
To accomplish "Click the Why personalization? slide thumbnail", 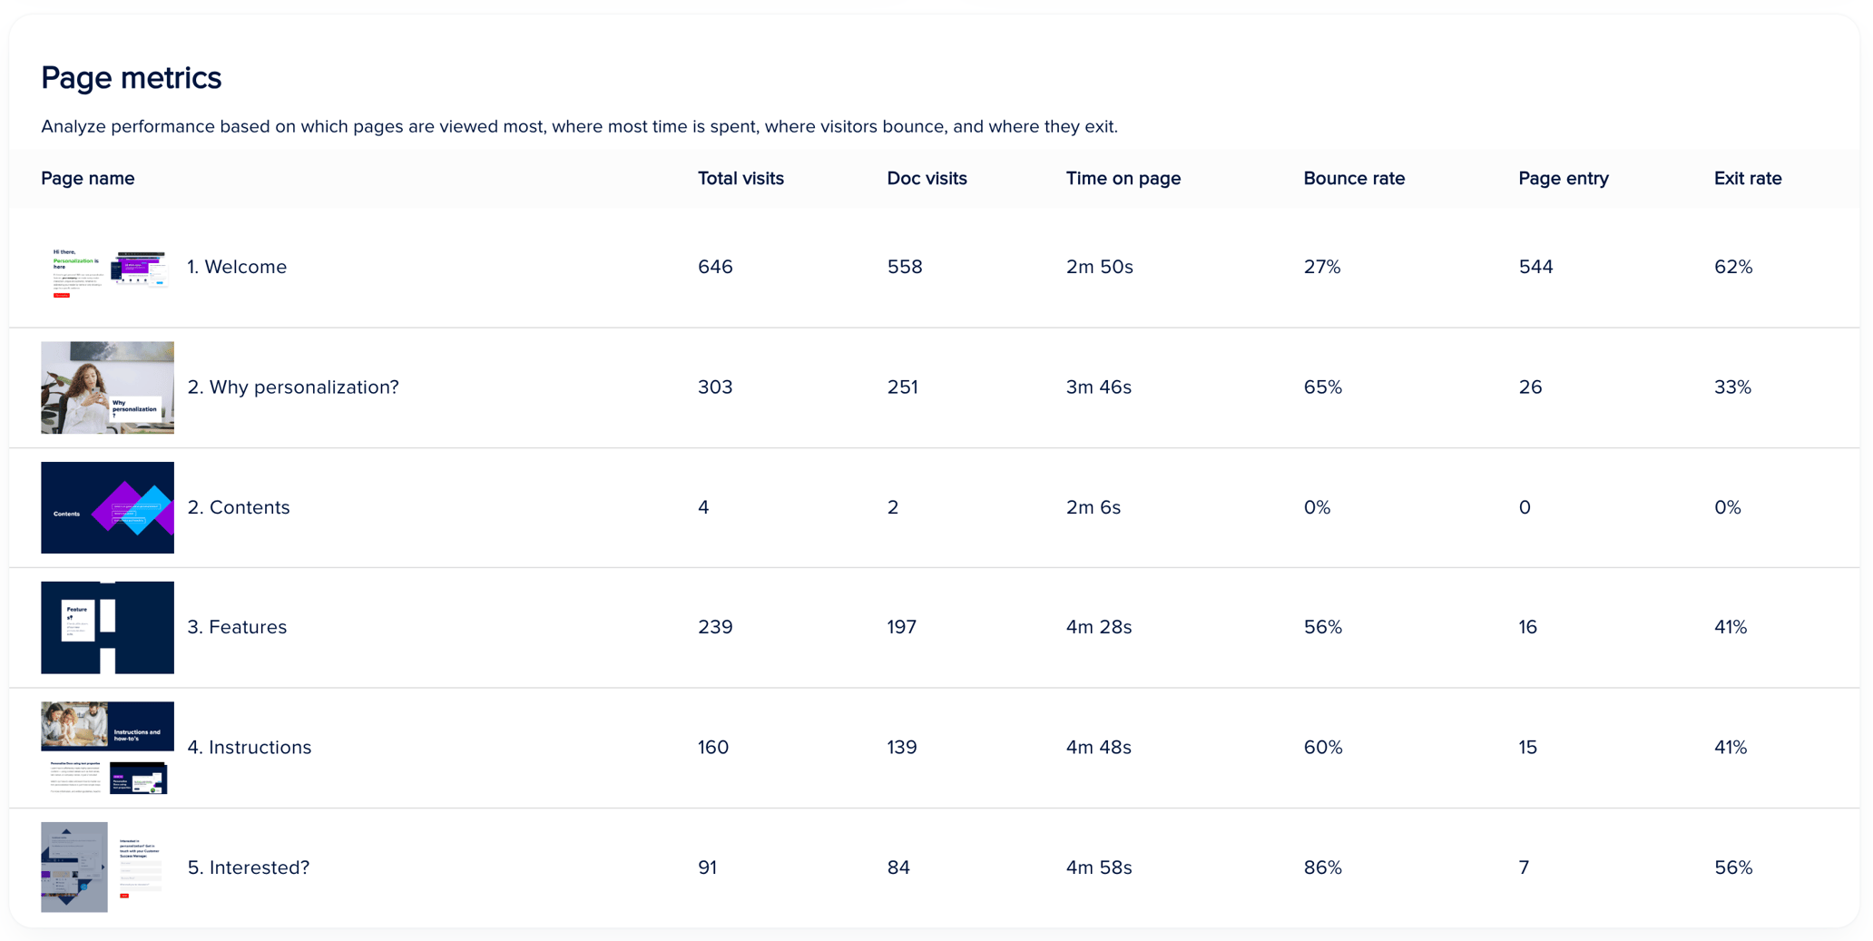I will click(x=107, y=387).
